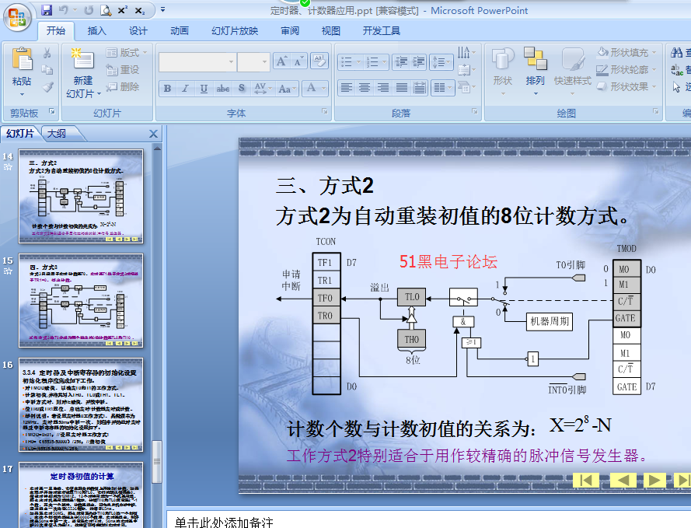Convert text to SmartArt graphic

[466, 87]
